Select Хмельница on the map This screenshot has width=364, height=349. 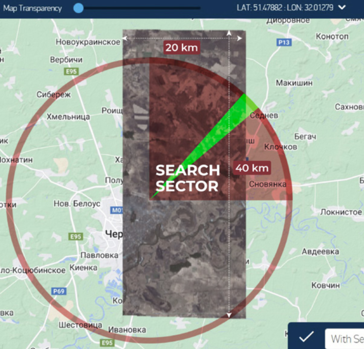click(68, 117)
